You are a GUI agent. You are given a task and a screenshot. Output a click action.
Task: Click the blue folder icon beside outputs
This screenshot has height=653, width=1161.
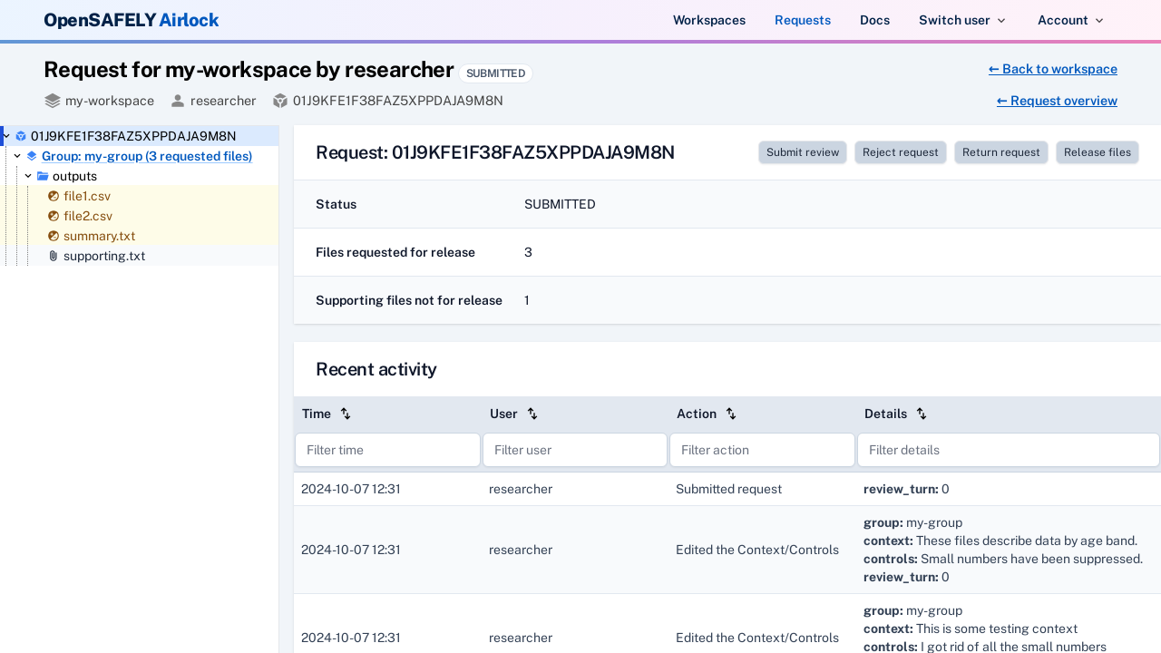42,176
